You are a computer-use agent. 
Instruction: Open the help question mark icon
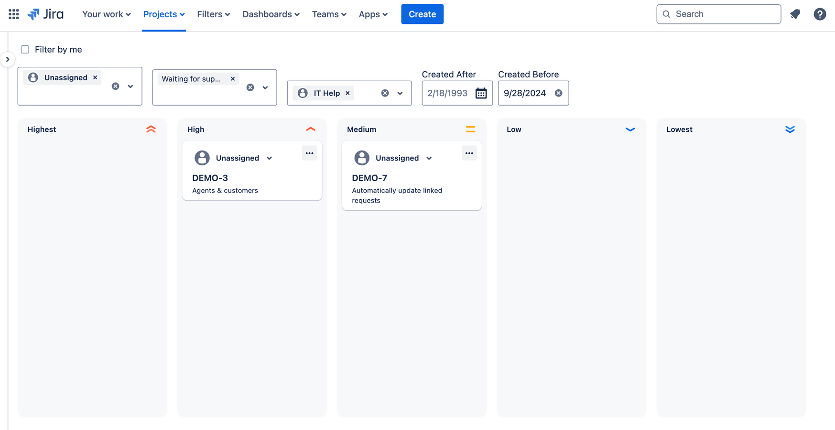pyautogui.click(x=820, y=14)
